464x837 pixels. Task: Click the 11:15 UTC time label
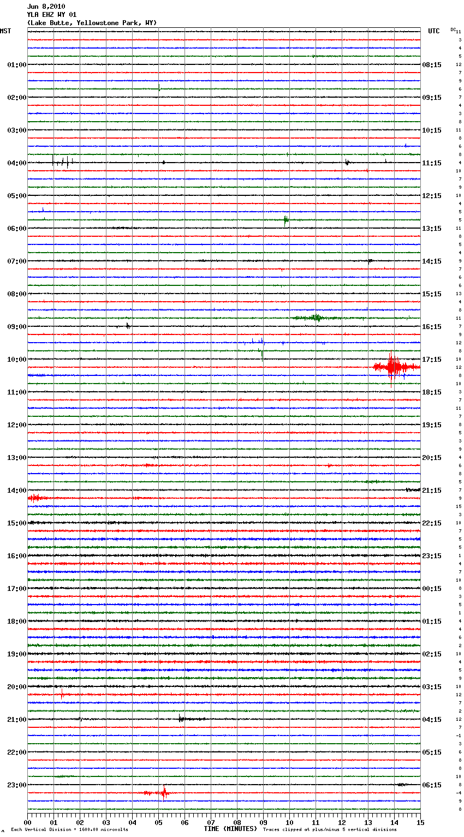pos(432,163)
